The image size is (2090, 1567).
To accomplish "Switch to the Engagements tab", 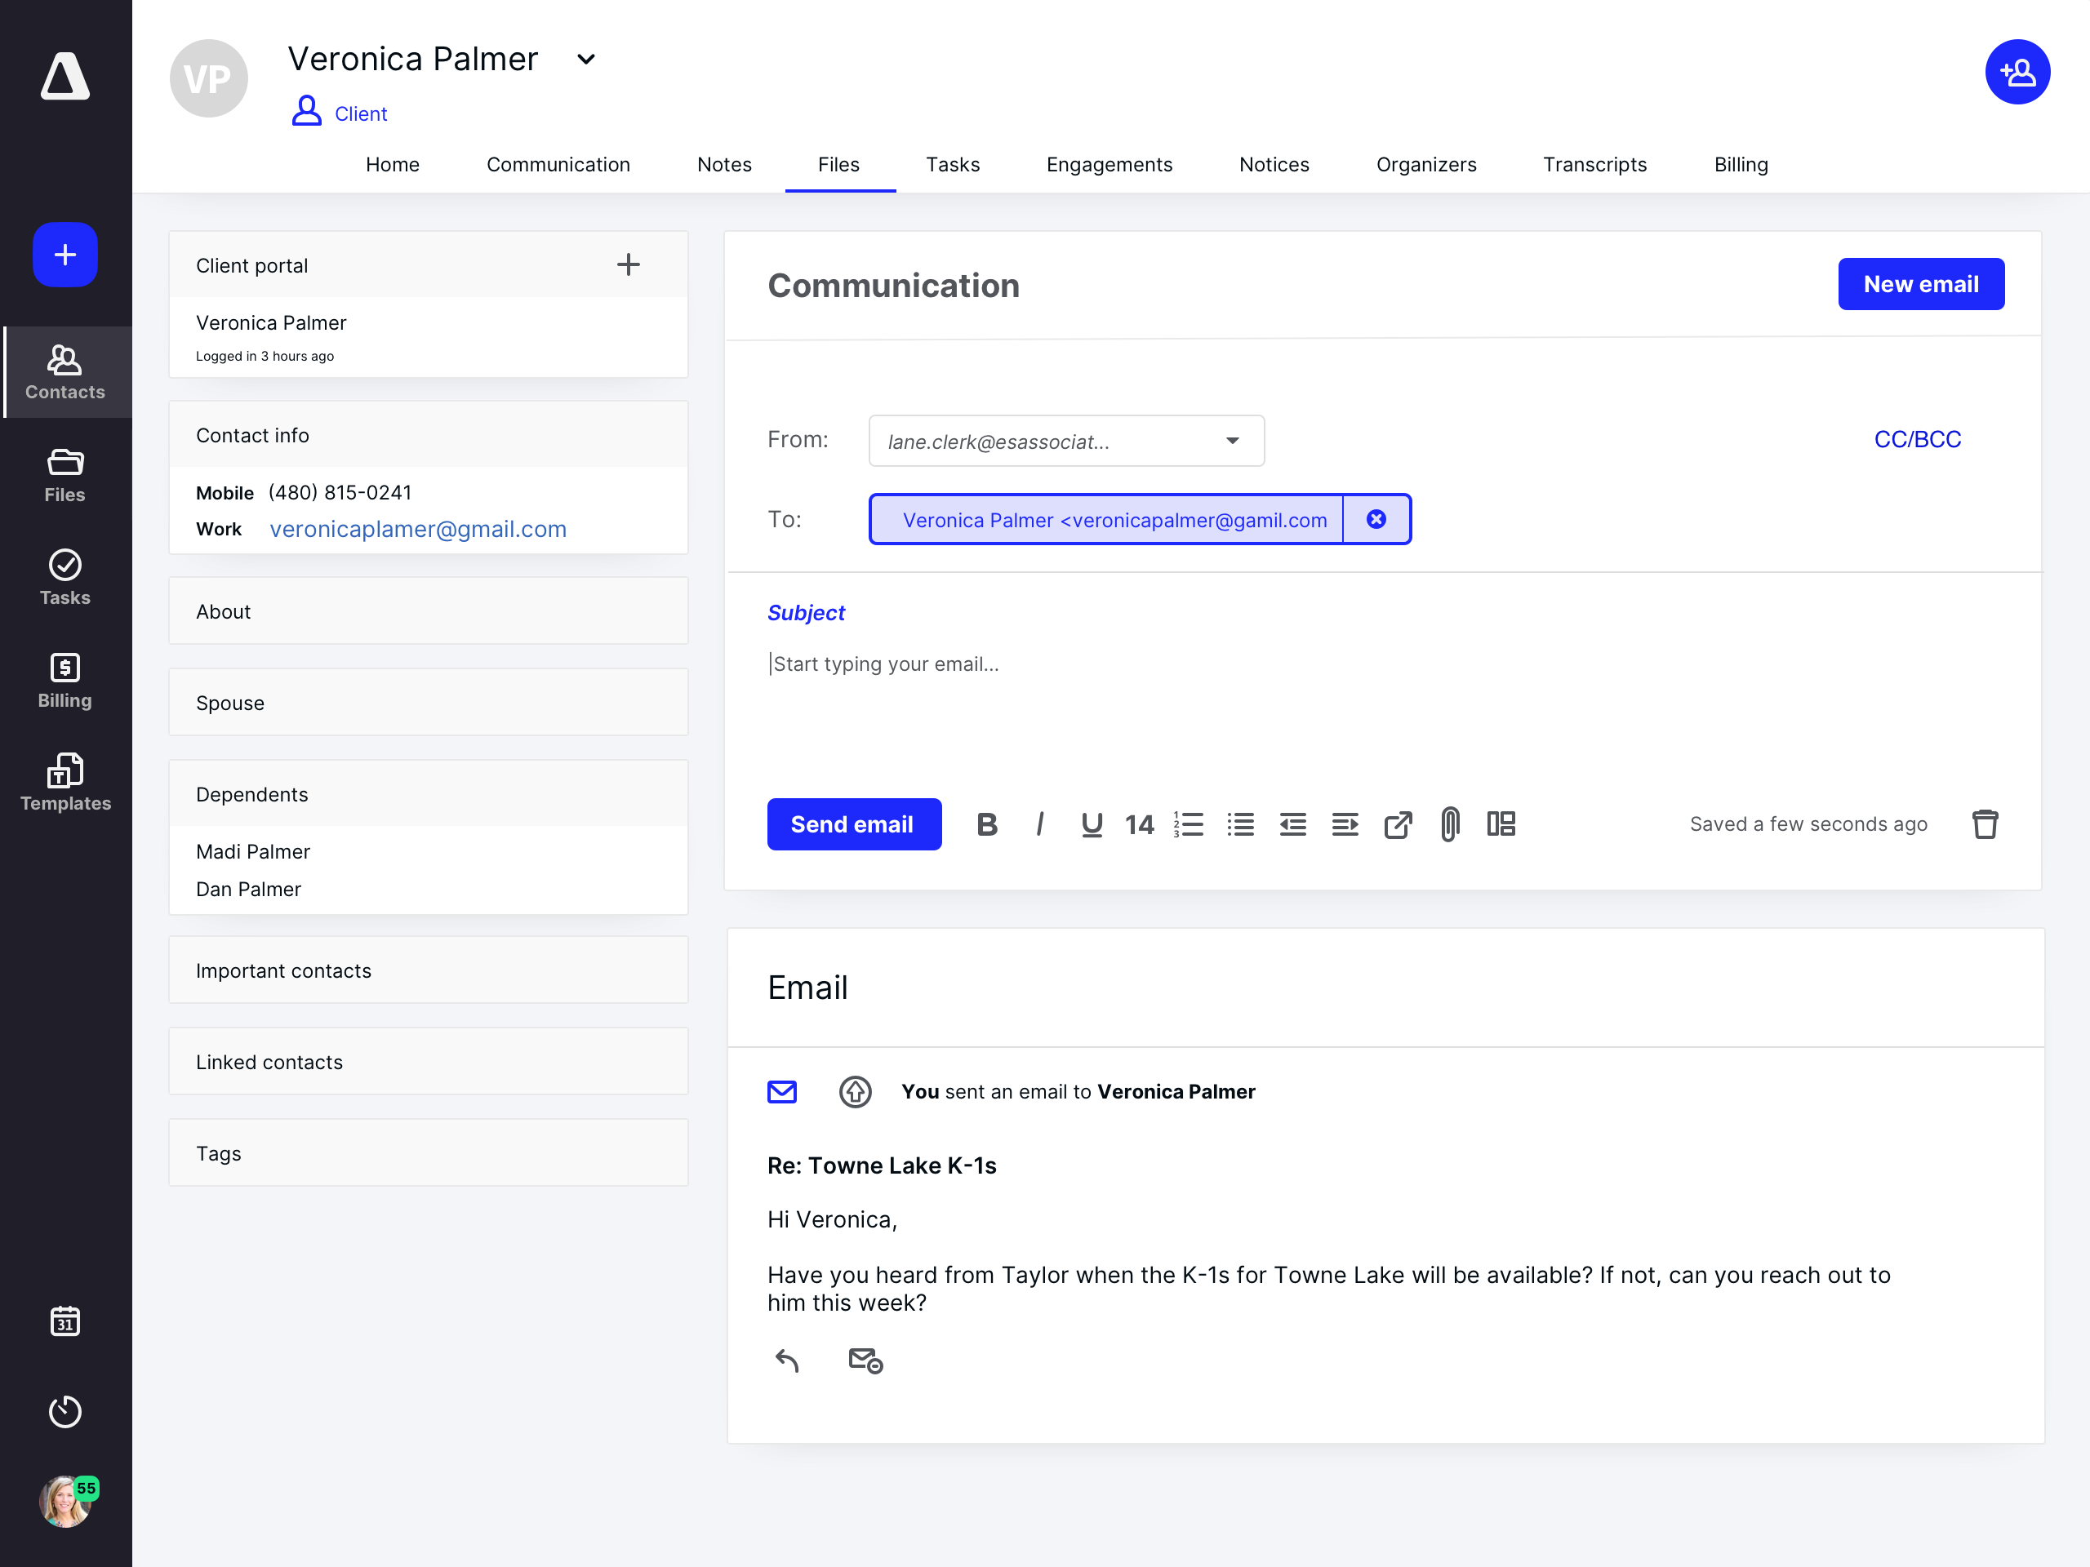I will click(1109, 164).
